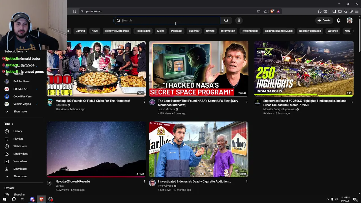Click the YouTube search magnifier button

pyautogui.click(x=226, y=20)
